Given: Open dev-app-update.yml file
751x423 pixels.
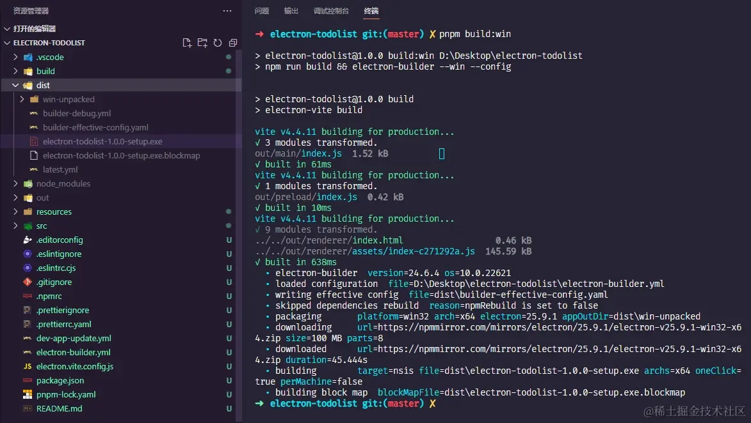Looking at the screenshot, I should pos(74,339).
